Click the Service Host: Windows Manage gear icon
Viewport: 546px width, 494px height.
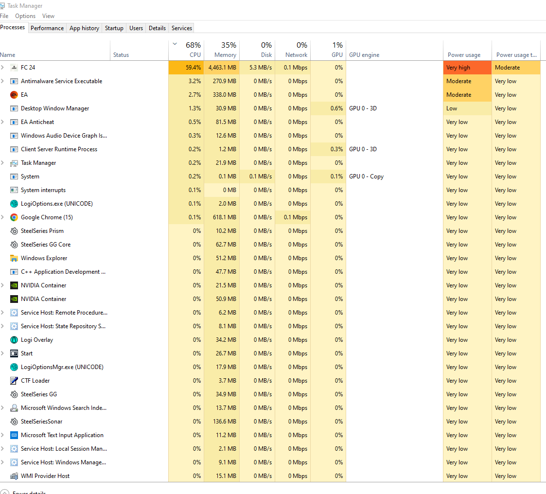(14, 462)
